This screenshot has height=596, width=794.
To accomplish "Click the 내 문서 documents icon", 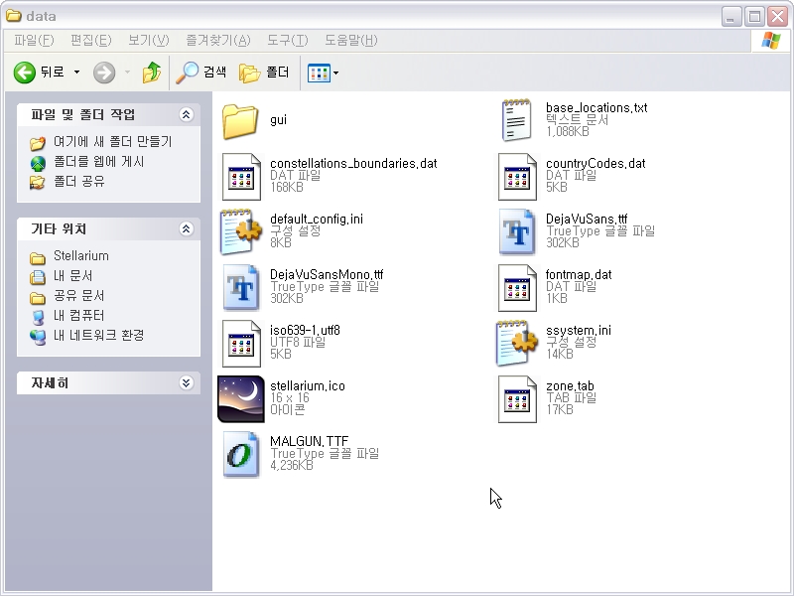I will [38, 278].
